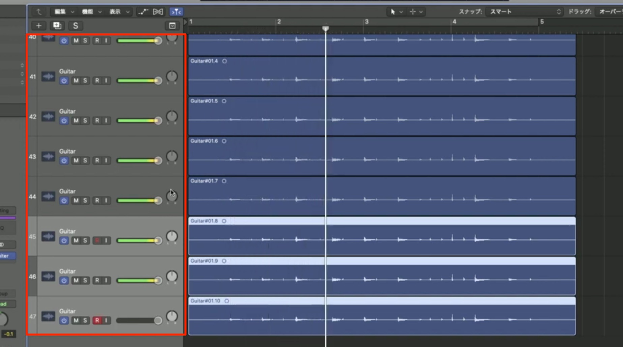The height and width of the screenshot is (347, 623).
Task: Click the waveform icon of track 44
Action: (48, 196)
